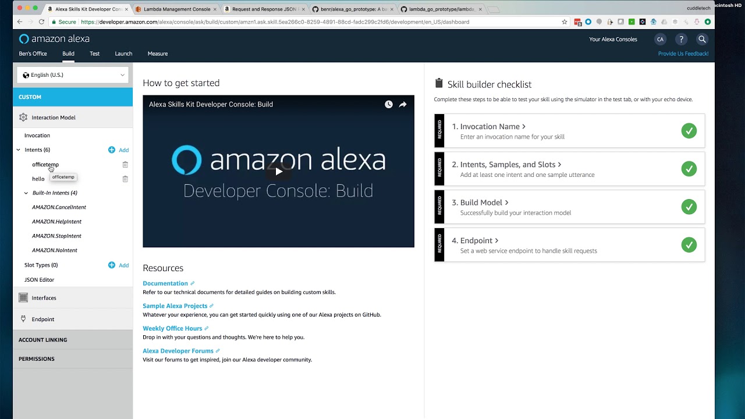The height and width of the screenshot is (419, 745).
Task: Select the CUSTOM sidebar header
Action: pos(73,97)
